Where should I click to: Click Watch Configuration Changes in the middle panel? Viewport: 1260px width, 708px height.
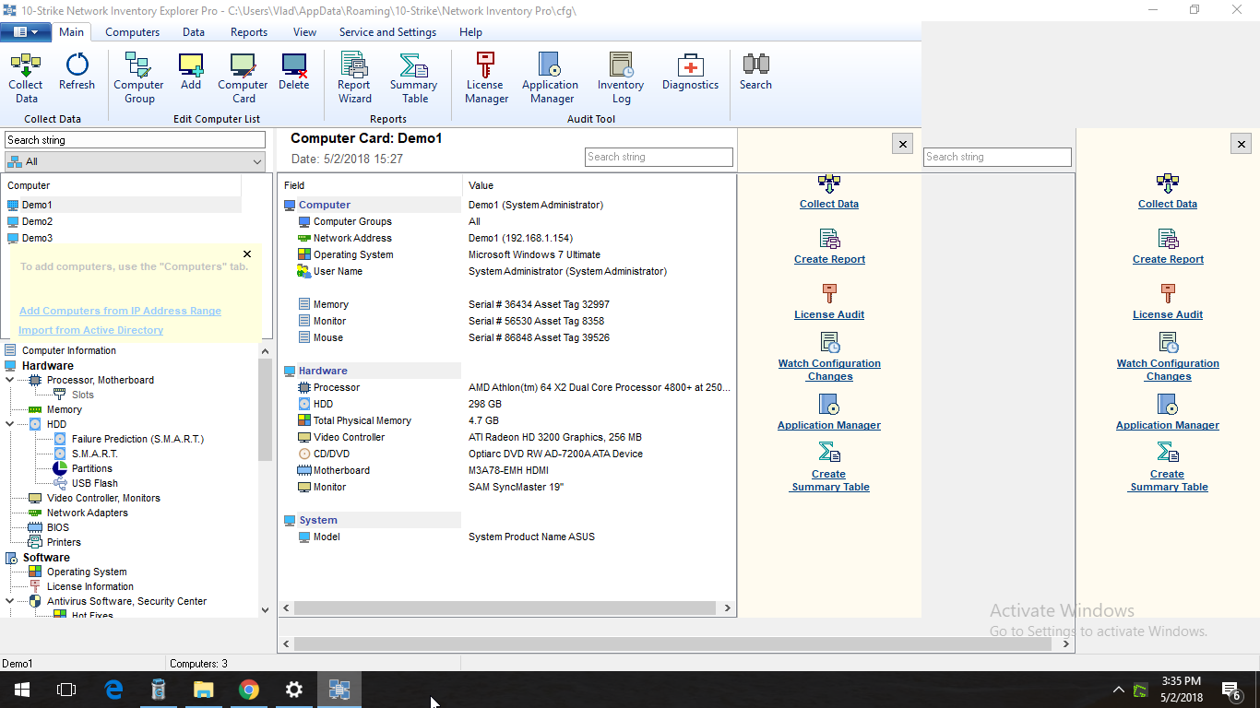point(829,370)
